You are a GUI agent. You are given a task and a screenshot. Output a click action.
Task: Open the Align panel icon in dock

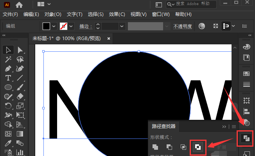coord(246,111)
